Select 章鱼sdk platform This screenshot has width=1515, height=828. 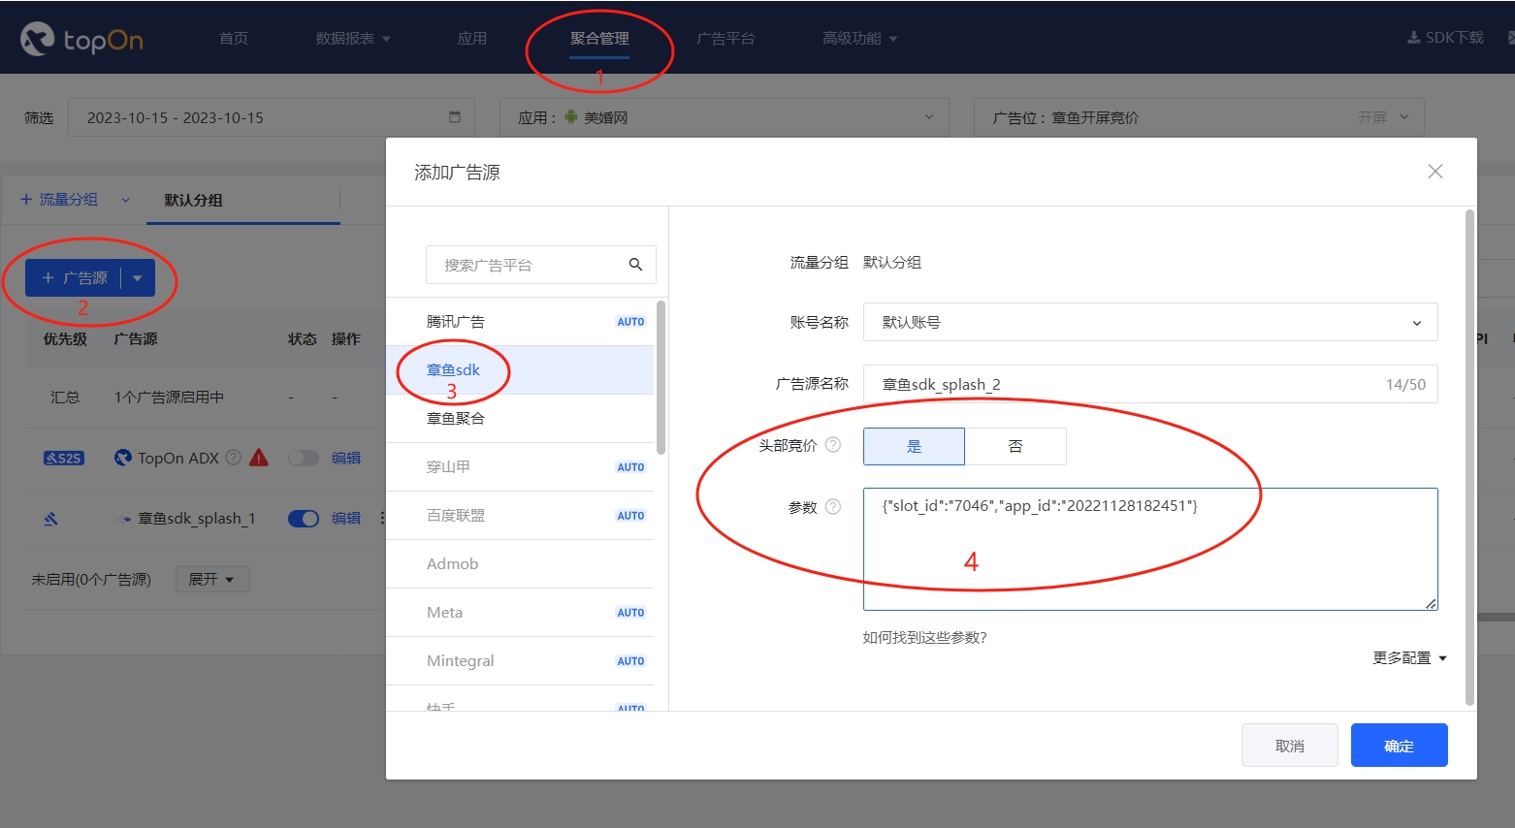[521, 370]
